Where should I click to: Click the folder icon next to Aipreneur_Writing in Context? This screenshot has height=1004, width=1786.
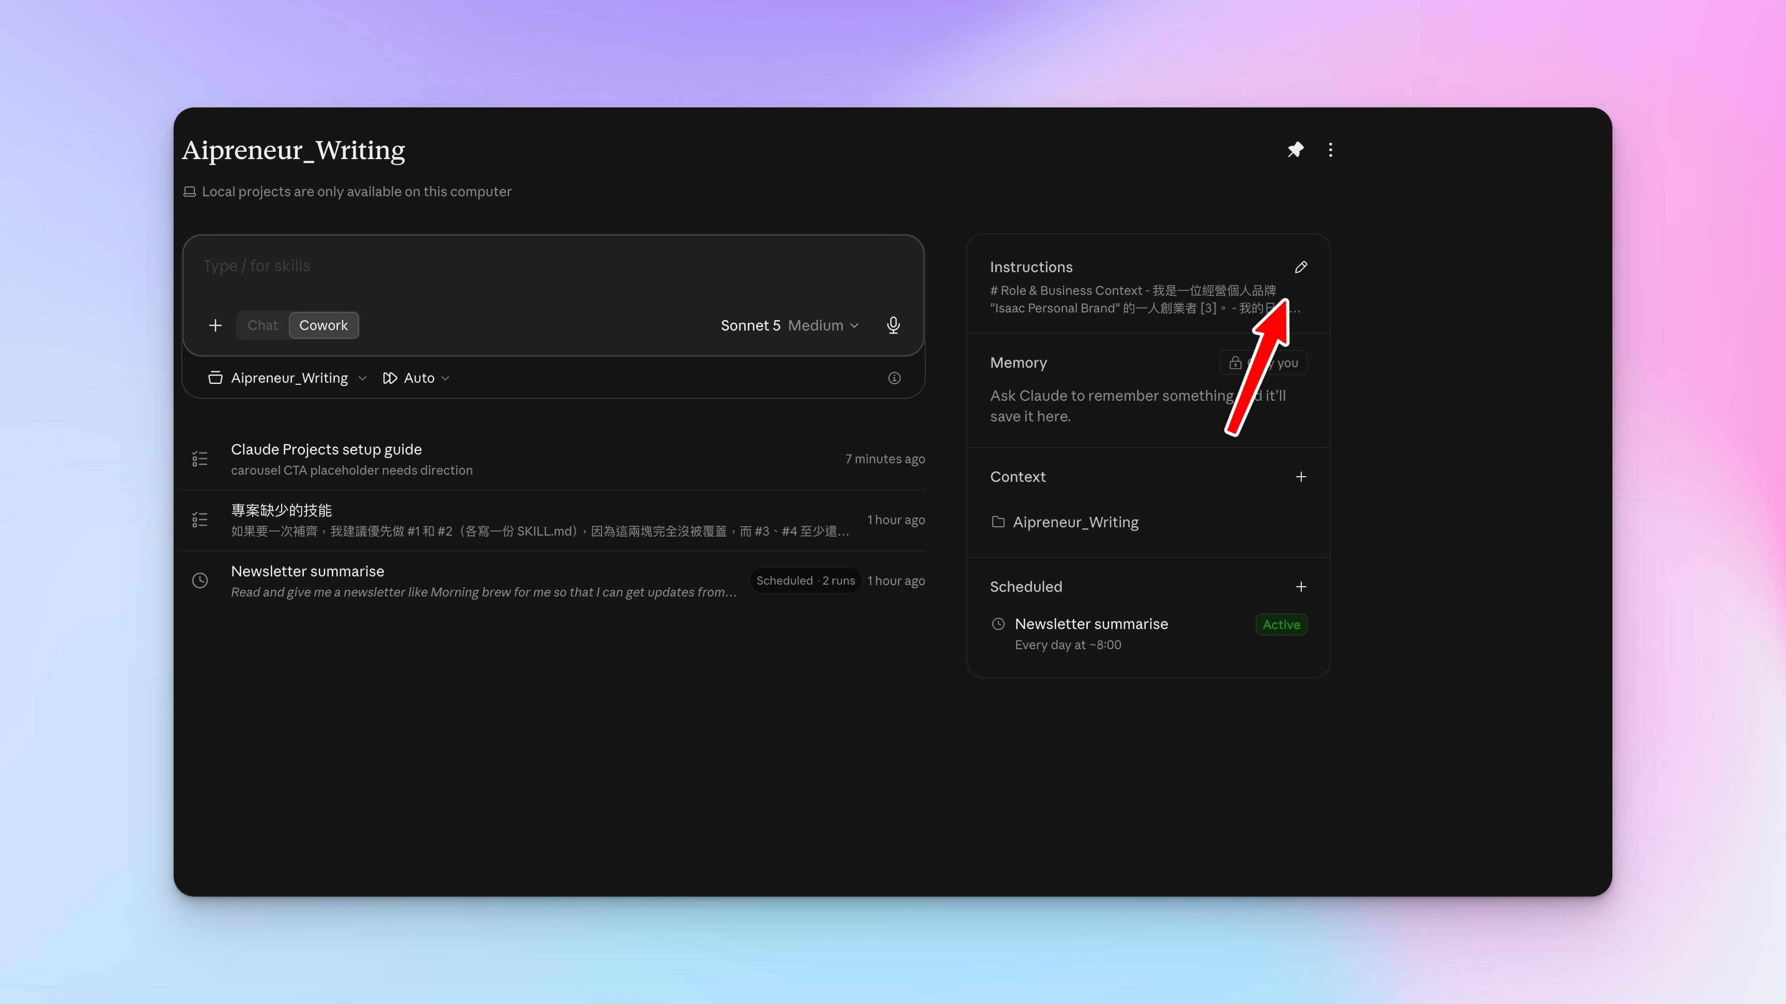(998, 522)
